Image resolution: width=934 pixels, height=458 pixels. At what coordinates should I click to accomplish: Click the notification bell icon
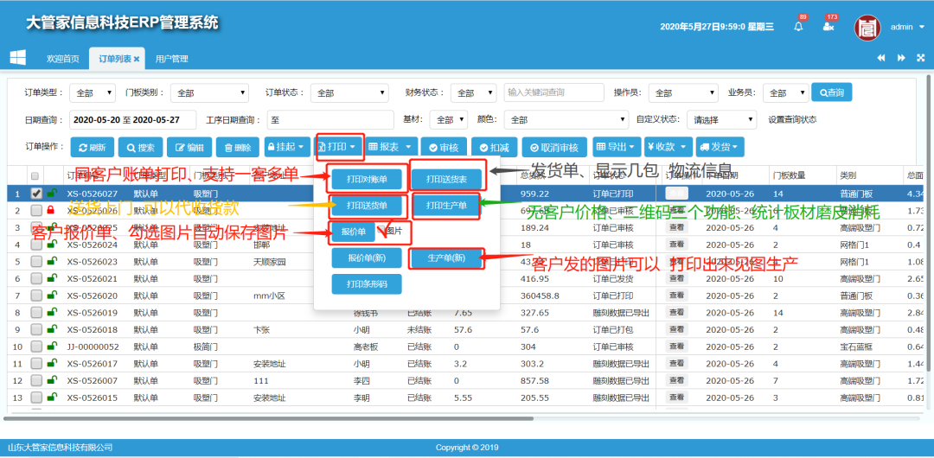(x=797, y=27)
